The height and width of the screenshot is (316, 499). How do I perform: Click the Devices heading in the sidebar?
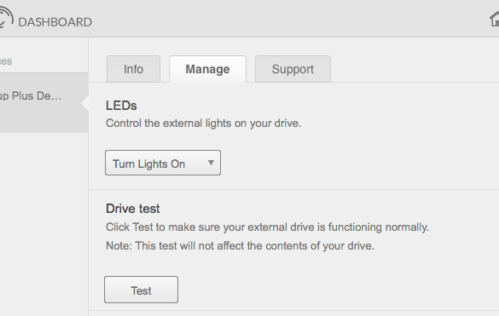coord(6,61)
